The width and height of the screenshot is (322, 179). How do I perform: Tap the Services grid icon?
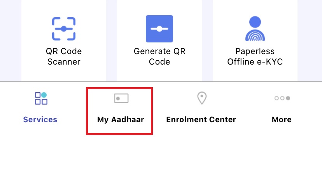[x=41, y=98]
